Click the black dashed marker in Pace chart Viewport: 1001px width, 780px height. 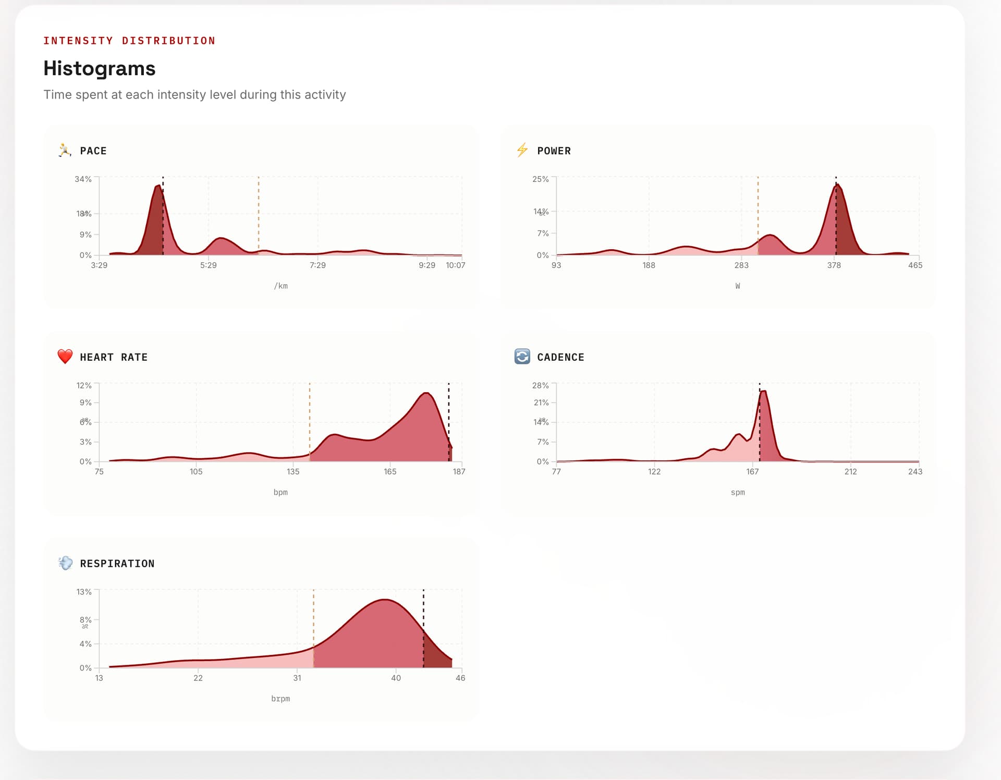point(163,219)
